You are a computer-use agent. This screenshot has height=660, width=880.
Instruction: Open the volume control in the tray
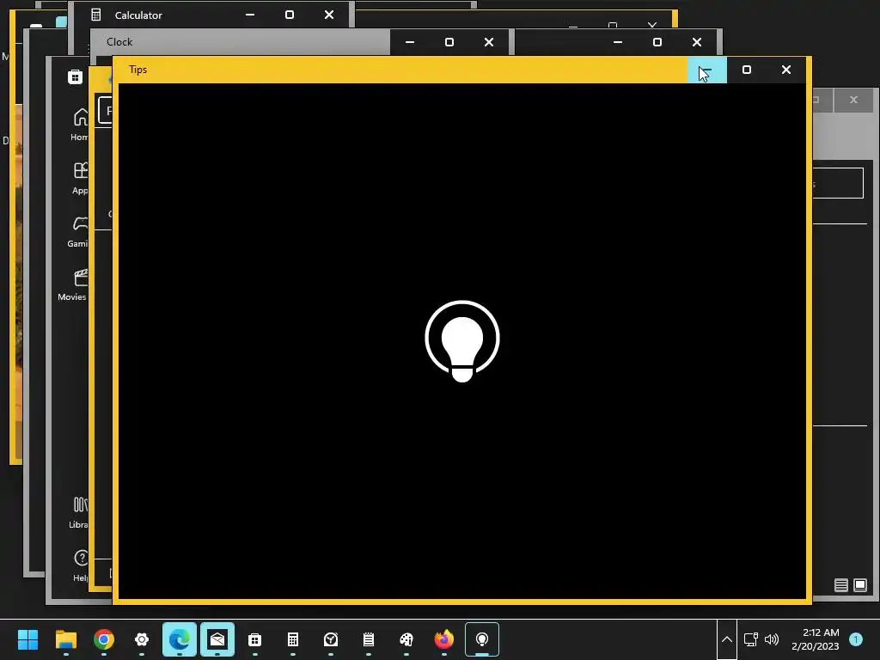(773, 639)
